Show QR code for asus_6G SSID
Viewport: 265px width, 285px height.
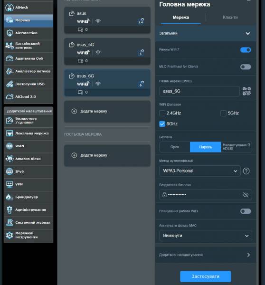click(x=246, y=91)
